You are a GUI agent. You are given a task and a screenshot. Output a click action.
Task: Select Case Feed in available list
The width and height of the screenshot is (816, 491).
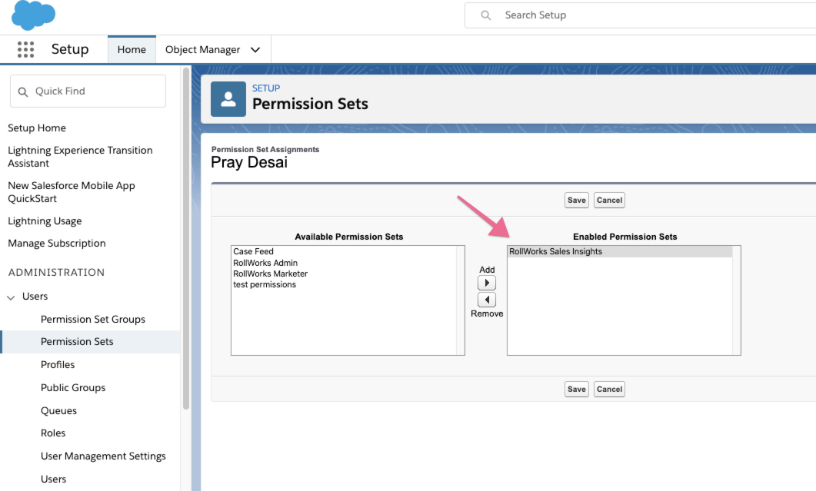coord(254,251)
